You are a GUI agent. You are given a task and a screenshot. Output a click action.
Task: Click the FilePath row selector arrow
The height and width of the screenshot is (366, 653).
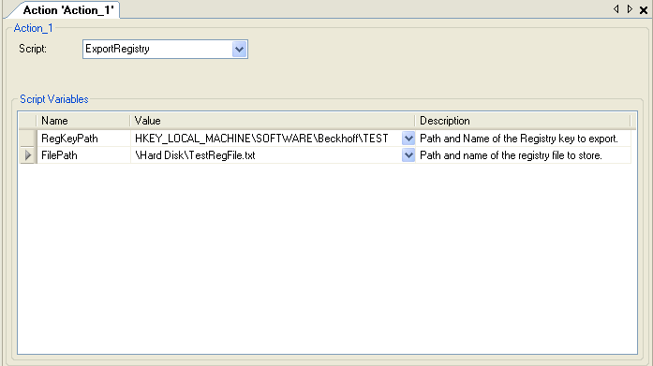pyautogui.click(x=28, y=155)
